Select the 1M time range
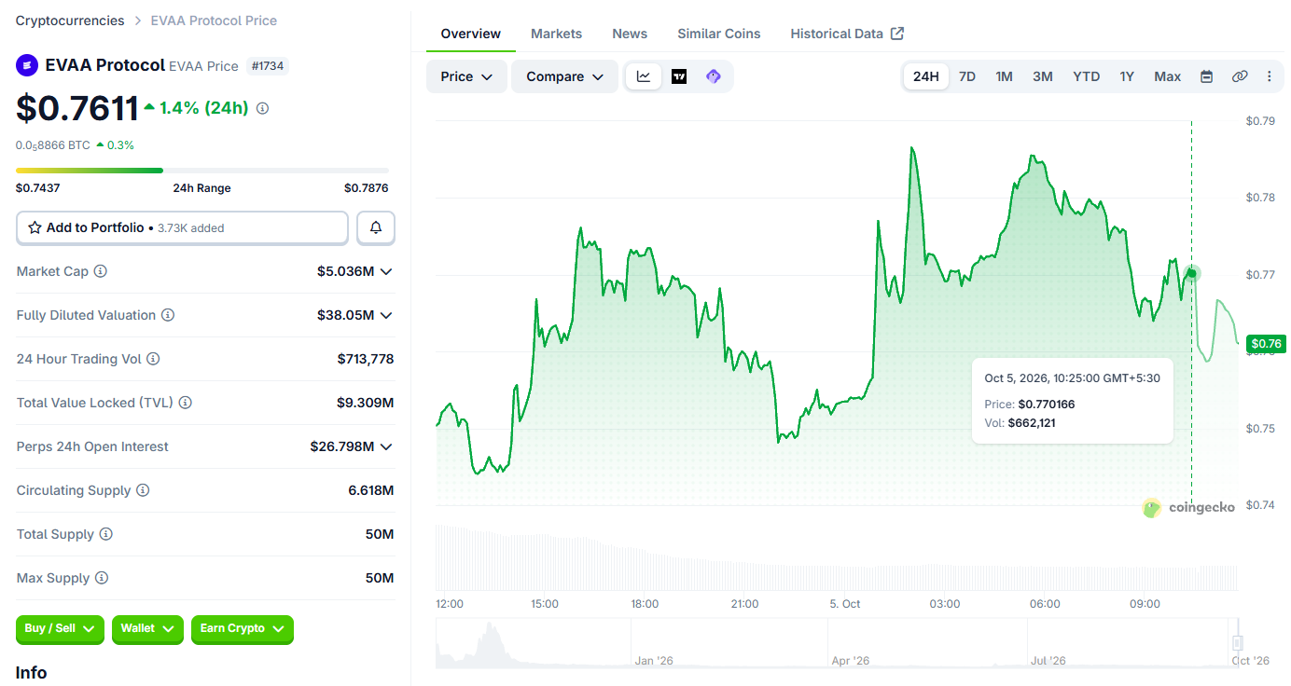Viewport: 1291px width, 686px height. click(1004, 76)
